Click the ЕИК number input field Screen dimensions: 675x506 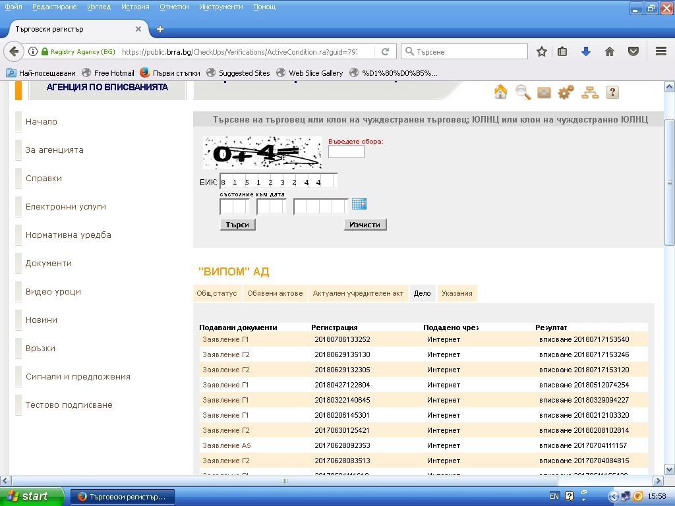click(x=278, y=182)
